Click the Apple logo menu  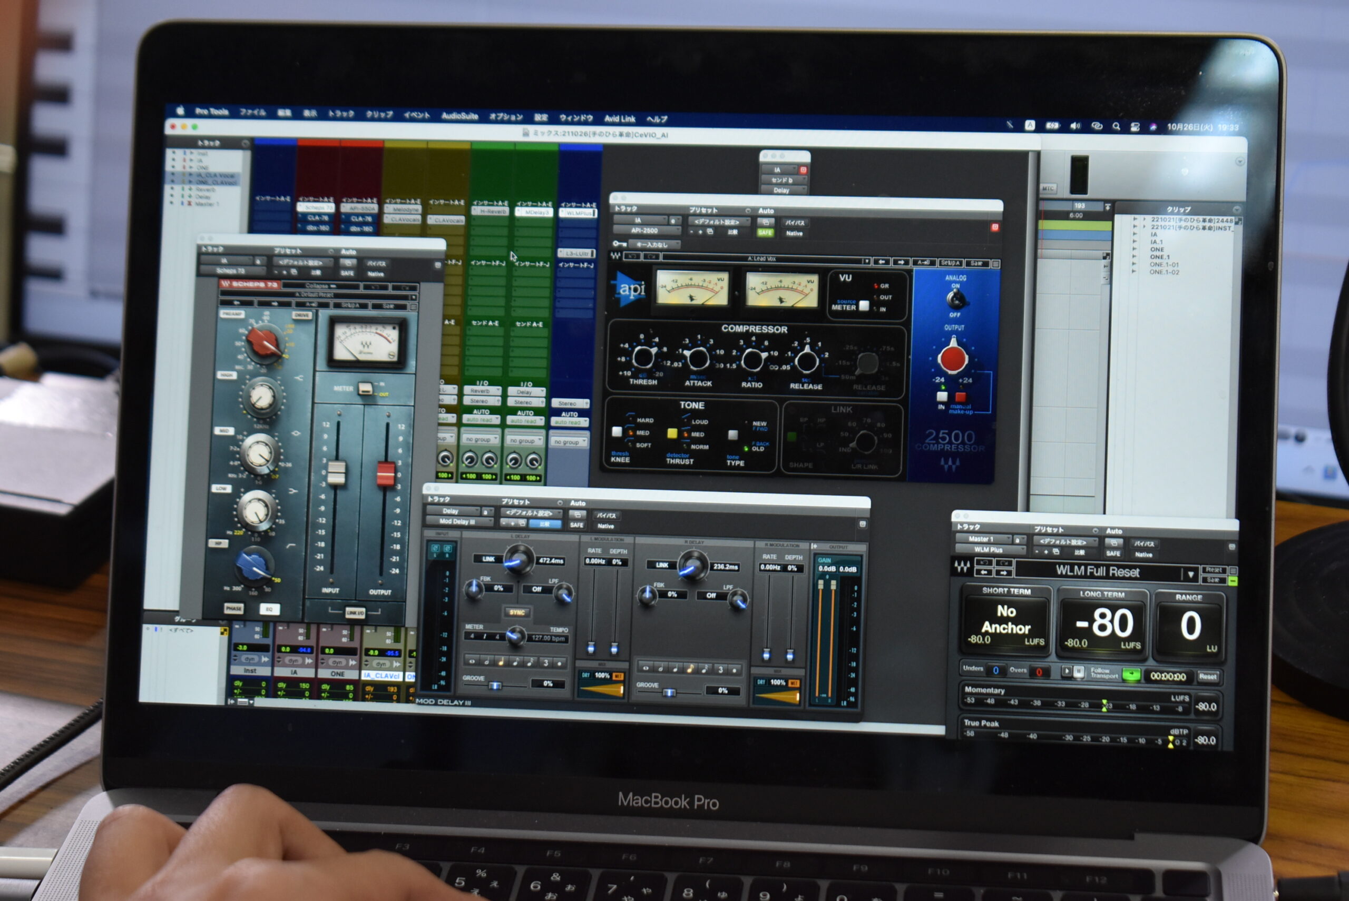tap(180, 111)
